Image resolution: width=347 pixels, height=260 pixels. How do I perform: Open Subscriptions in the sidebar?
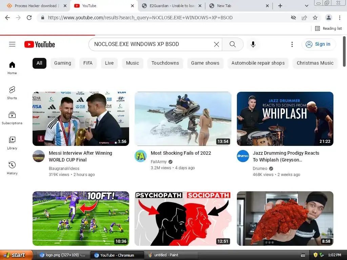pos(12,118)
